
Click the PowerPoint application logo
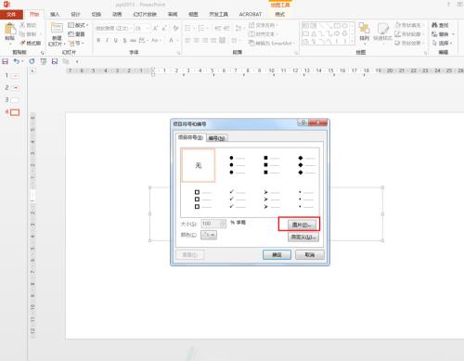coord(6,4)
